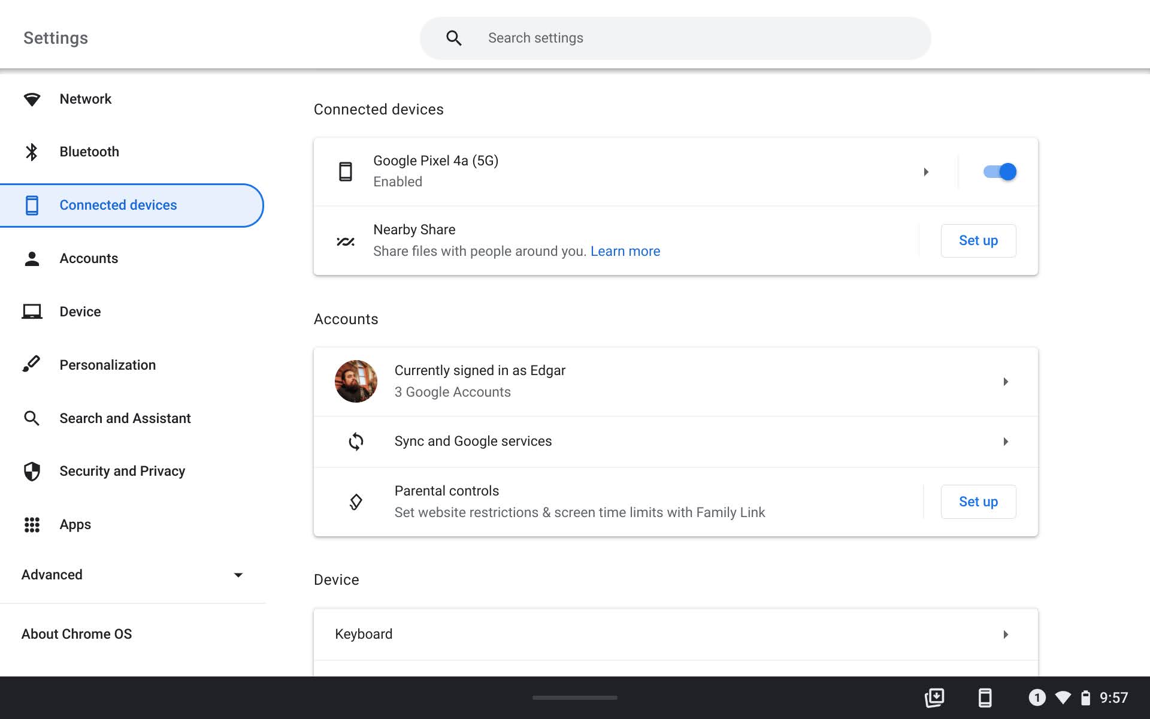
Task: Open Apps via the grid icon
Action: click(32, 524)
